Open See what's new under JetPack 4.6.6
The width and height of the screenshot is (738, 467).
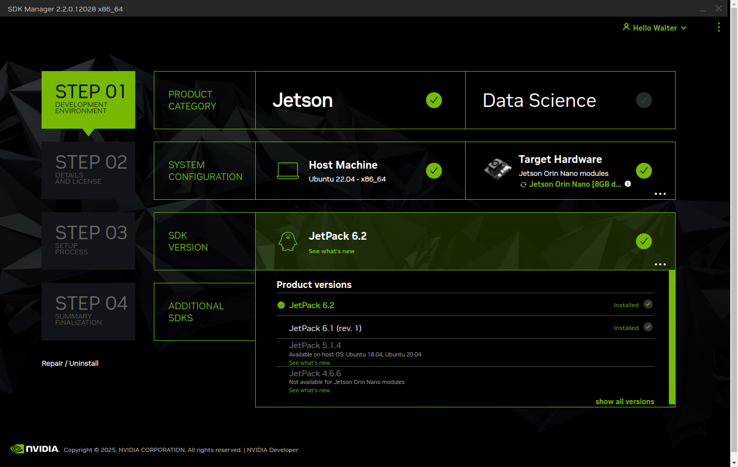click(x=309, y=390)
